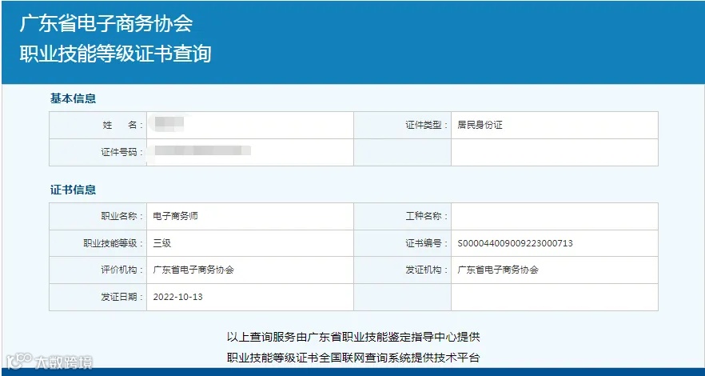The image size is (705, 376).
Task: Select the 证书信息 section heading
Action: (x=73, y=190)
